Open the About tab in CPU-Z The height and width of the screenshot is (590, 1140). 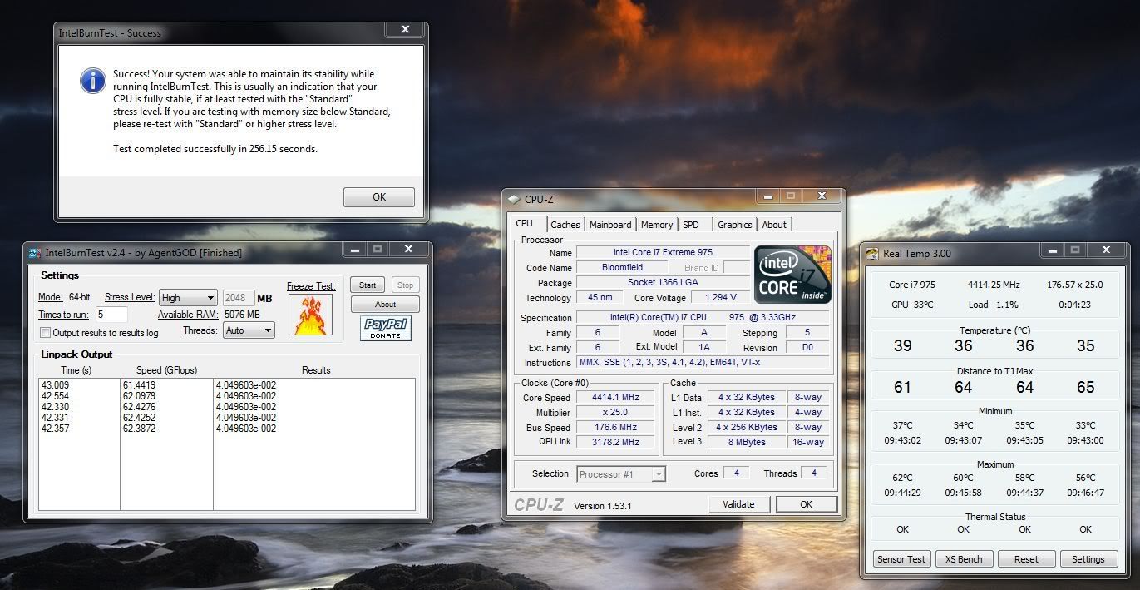click(x=774, y=225)
